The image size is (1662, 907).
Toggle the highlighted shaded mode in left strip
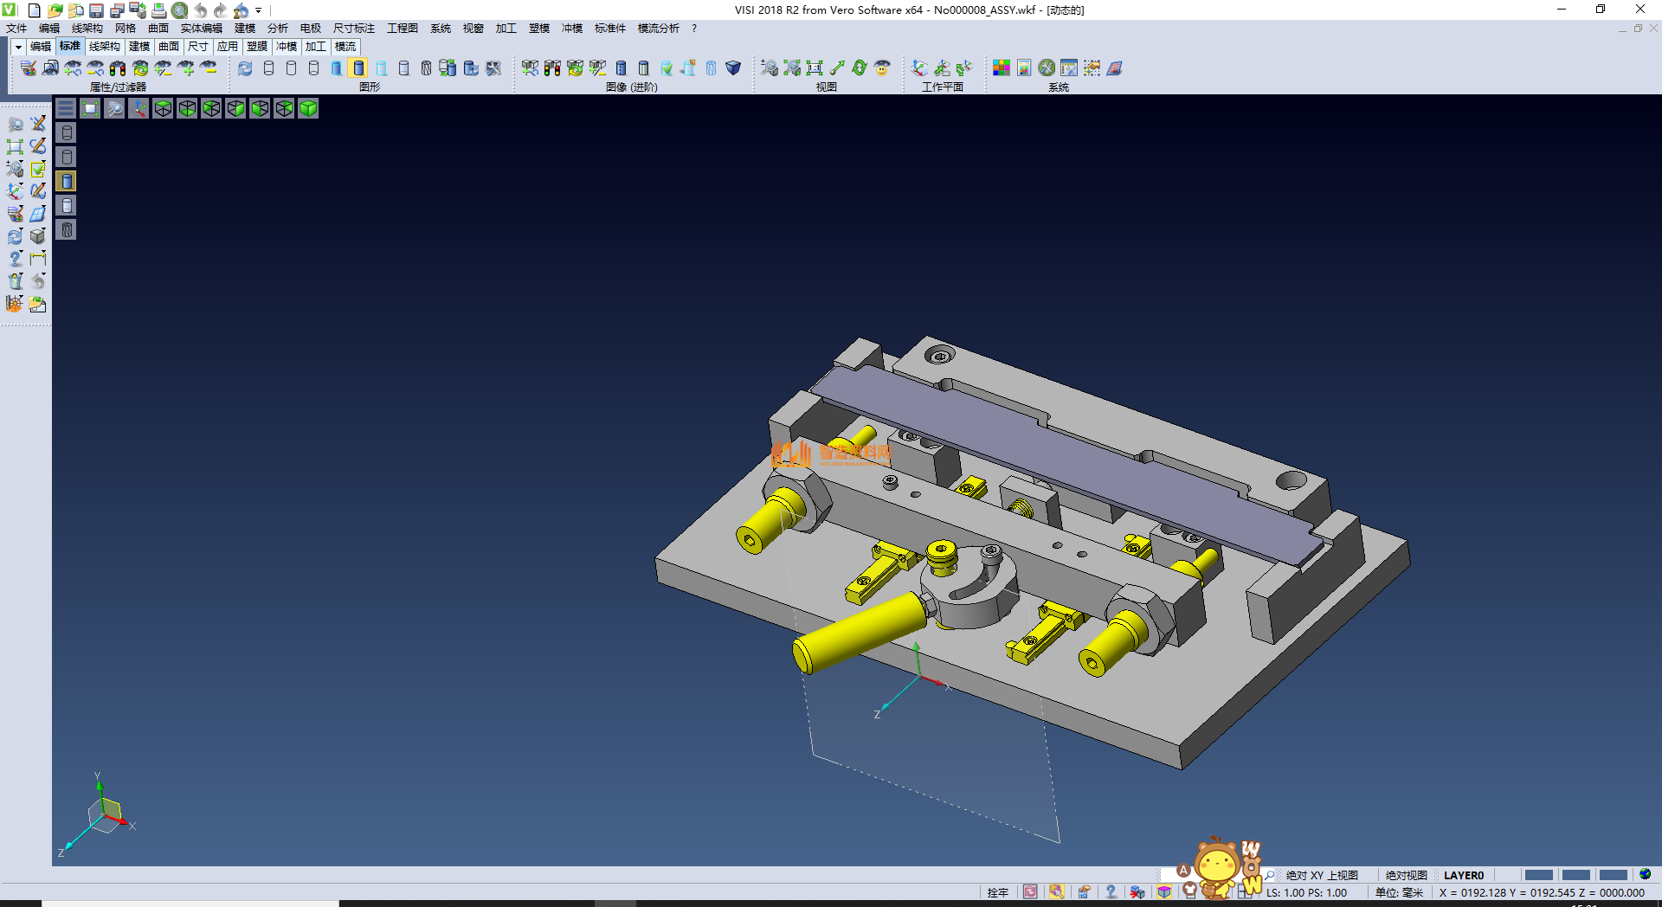coord(67,181)
